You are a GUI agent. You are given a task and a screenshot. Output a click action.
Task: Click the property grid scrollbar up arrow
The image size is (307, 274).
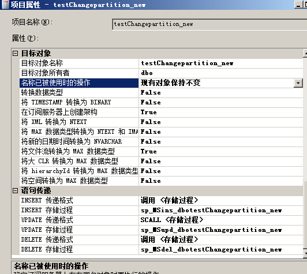pos(305,53)
